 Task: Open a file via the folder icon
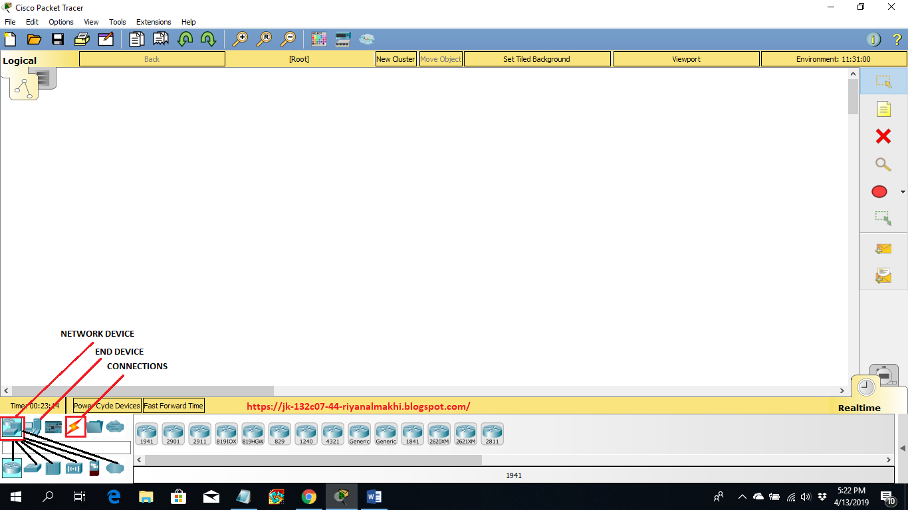[x=34, y=39]
